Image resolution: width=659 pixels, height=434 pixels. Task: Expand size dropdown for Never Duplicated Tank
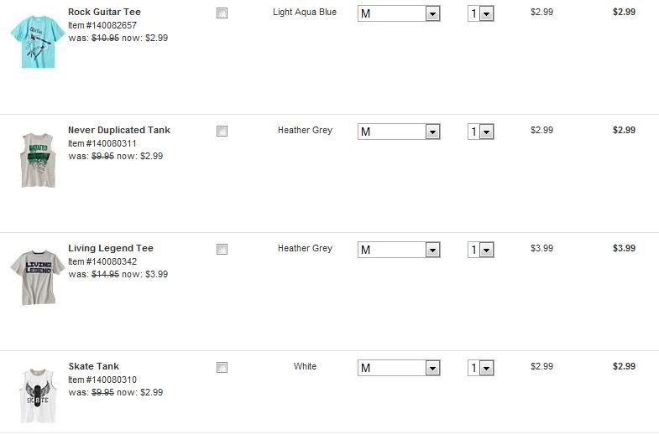(399, 132)
